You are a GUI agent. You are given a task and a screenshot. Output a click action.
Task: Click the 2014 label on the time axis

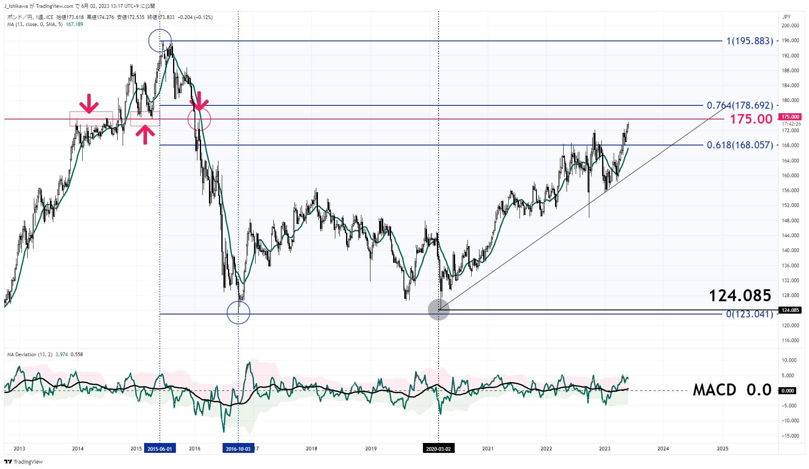(x=78, y=449)
